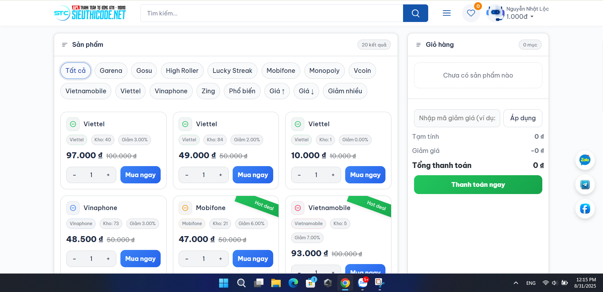Select the Mobifone category filter
This screenshot has width=603, height=292.
click(281, 71)
